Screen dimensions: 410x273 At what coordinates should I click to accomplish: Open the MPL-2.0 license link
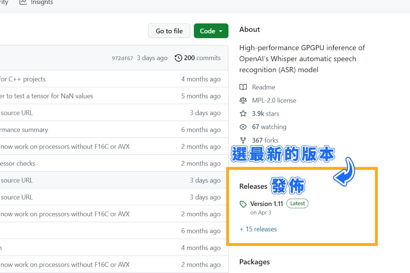[x=274, y=100]
